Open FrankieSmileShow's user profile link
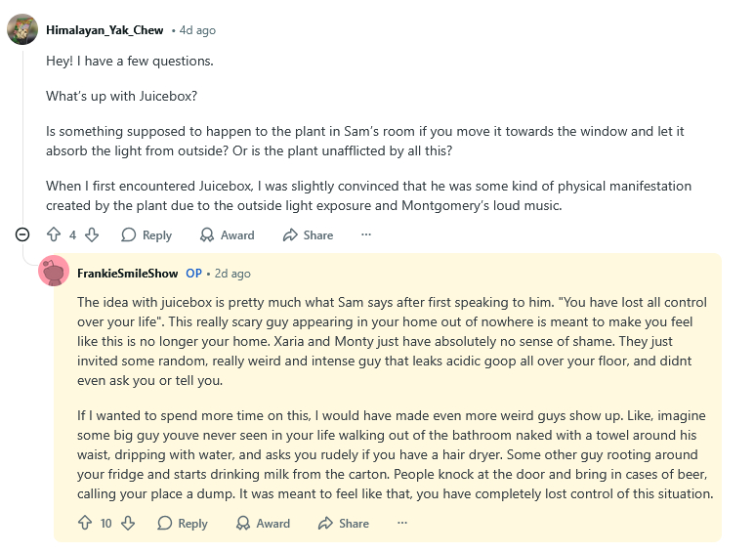This screenshot has width=754, height=553. 127,274
